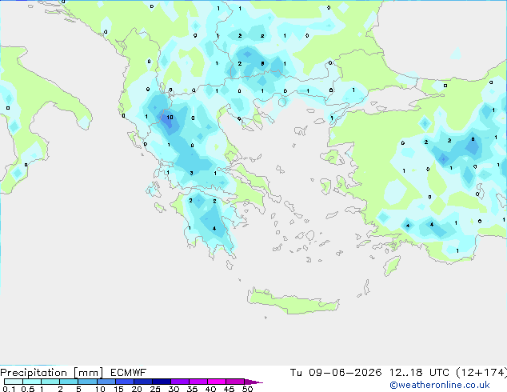Pick the magenta swatch between 40 and 45
Viewport: 507px width, 392px height.
[x=217, y=382]
